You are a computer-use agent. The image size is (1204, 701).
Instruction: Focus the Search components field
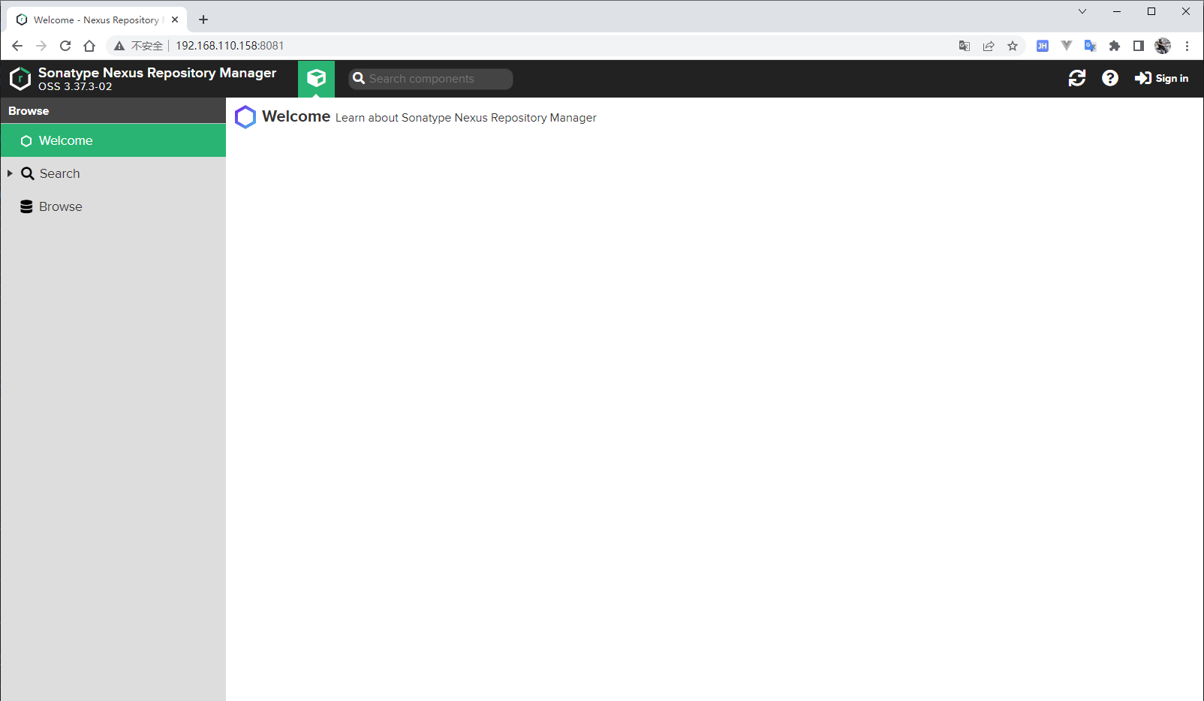431,79
